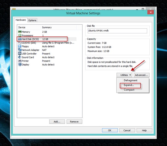This screenshot has width=167, height=146.
Task: Select the Memory row label
Action: pos(26,32)
